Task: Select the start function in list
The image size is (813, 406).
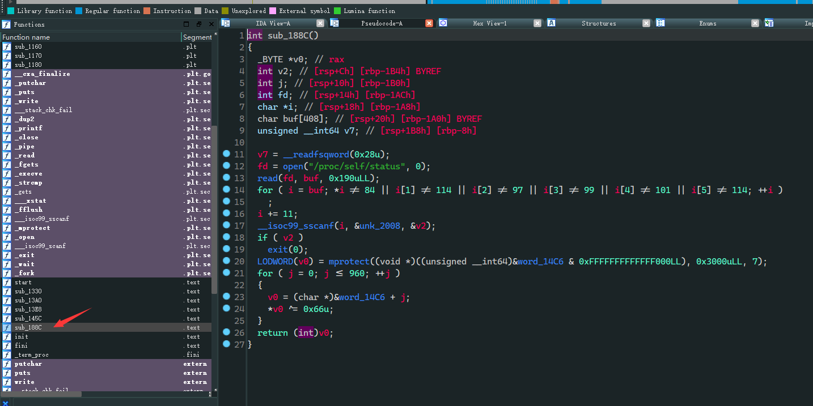Action: coord(23,282)
